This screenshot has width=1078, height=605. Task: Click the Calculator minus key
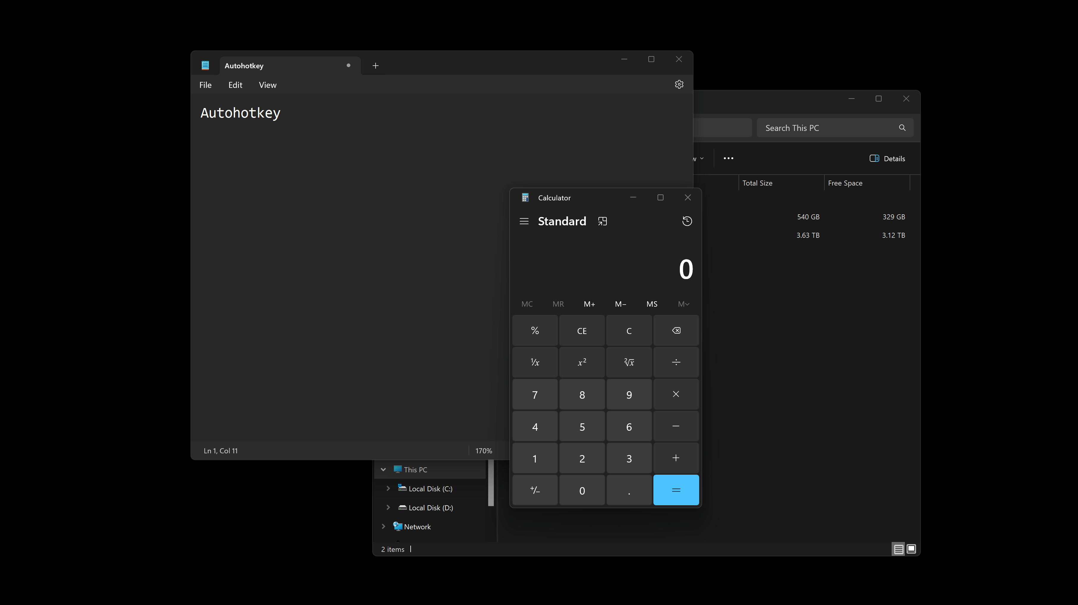pyautogui.click(x=676, y=427)
